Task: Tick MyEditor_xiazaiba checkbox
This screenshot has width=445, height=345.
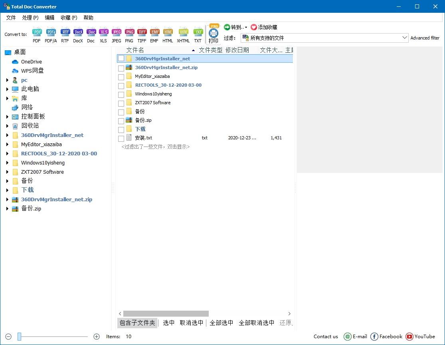Action: [121, 77]
